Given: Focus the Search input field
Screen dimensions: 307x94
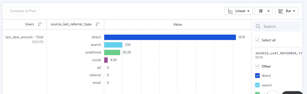Looking at the screenshot, I should click(x=277, y=26).
